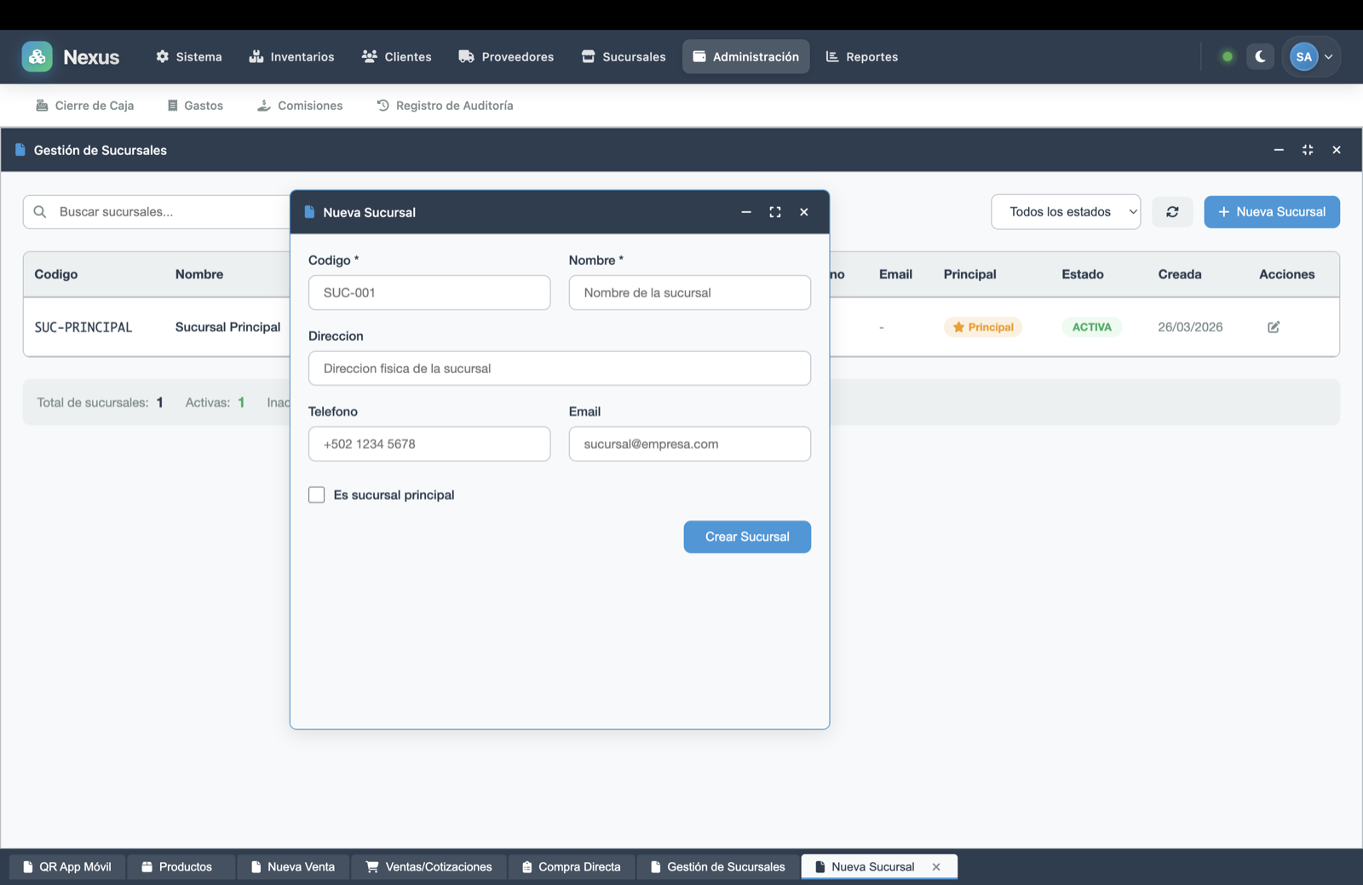Close the Nueva Sucursal bottom tab
The height and width of the screenshot is (885, 1363).
pyautogui.click(x=936, y=867)
